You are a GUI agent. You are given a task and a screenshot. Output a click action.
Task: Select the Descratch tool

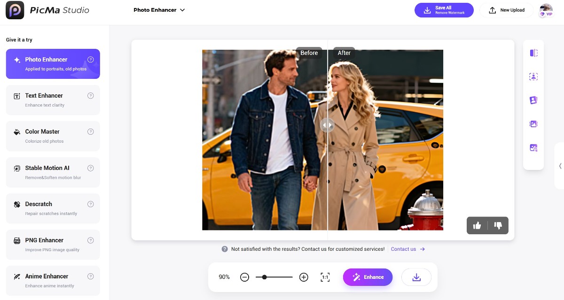(x=53, y=208)
